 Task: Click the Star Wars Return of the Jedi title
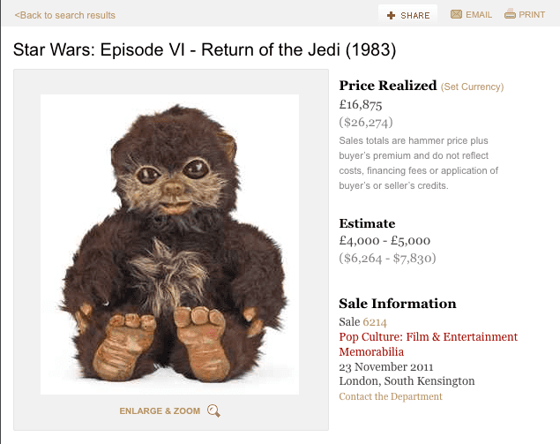point(205,49)
